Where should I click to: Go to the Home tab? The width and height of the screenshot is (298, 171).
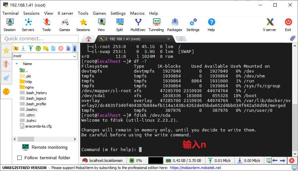point(88,39)
